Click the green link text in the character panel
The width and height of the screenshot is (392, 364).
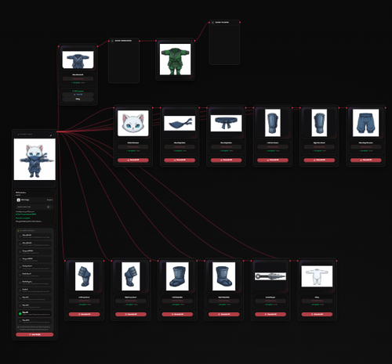point(26,214)
